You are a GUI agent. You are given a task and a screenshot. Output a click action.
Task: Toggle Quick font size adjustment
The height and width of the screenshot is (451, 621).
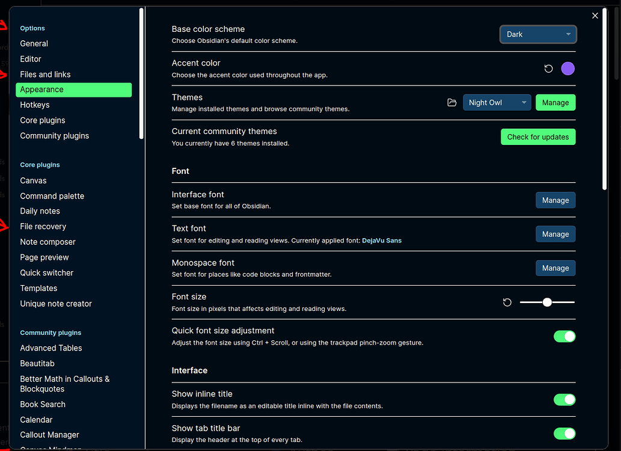(x=564, y=337)
